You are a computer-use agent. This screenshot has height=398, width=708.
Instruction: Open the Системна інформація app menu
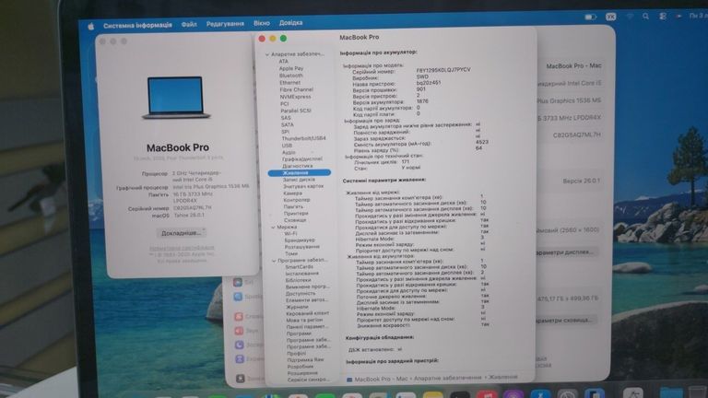137,25
